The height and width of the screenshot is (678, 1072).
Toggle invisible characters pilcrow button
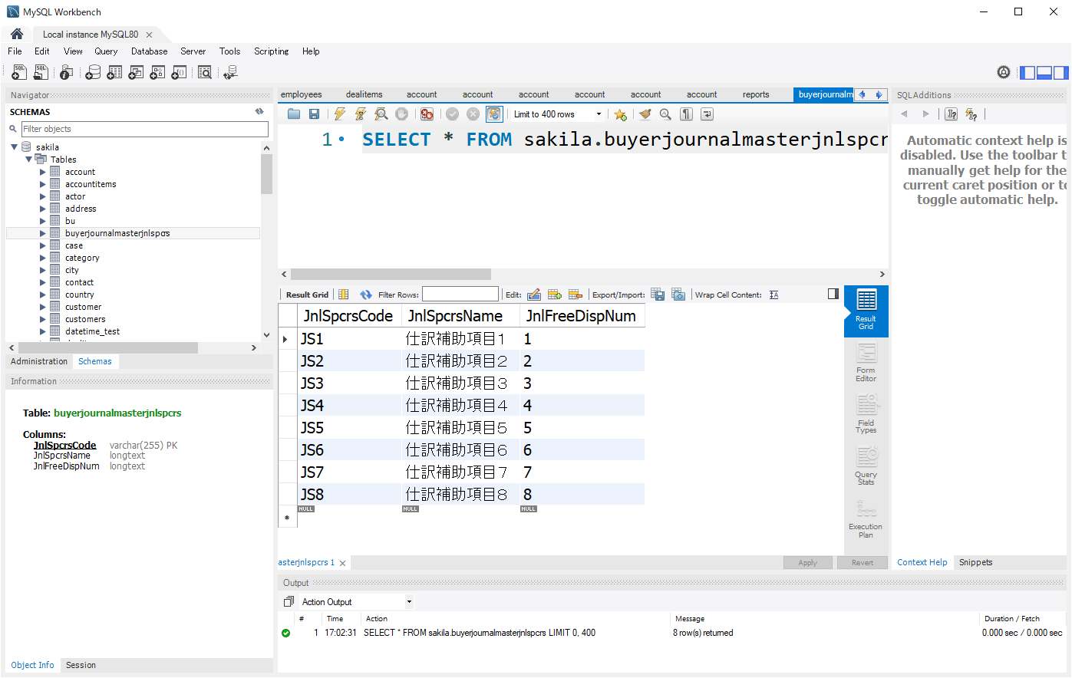click(x=687, y=114)
